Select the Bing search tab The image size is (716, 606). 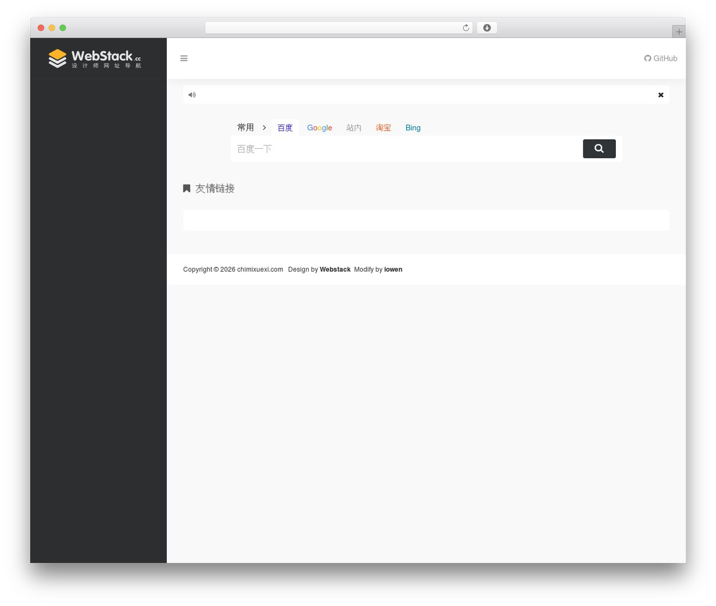click(413, 127)
